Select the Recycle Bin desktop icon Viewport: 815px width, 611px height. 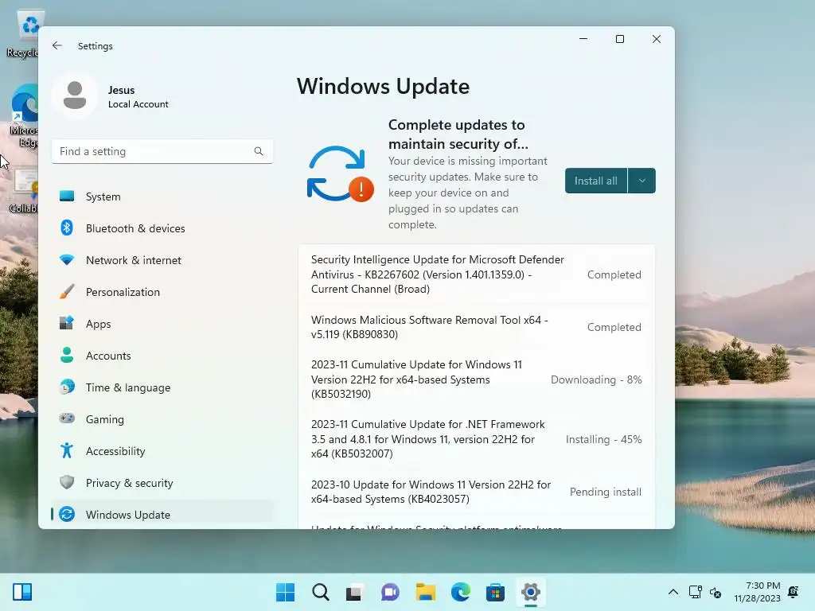(22, 33)
